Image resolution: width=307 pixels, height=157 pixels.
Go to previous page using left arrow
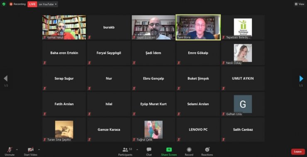pyautogui.click(x=6, y=78)
